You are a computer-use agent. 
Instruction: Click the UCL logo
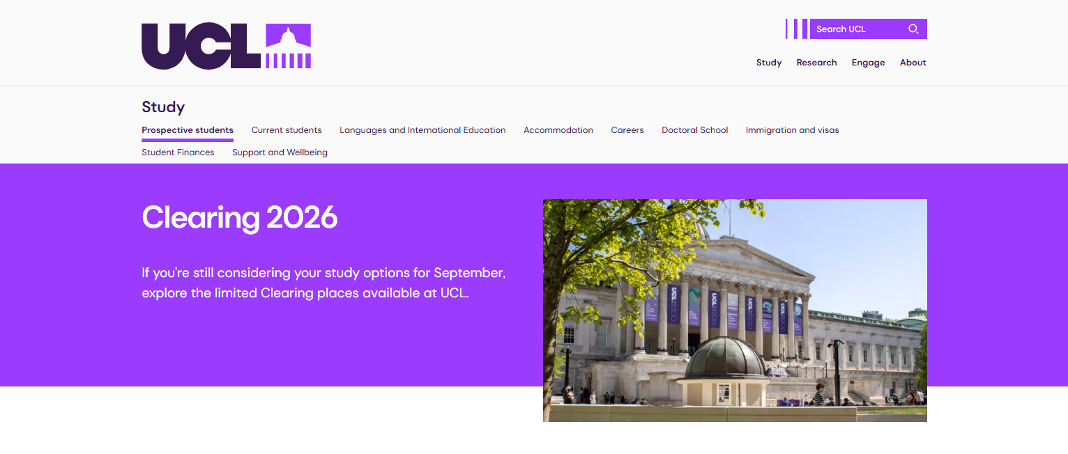(226, 46)
